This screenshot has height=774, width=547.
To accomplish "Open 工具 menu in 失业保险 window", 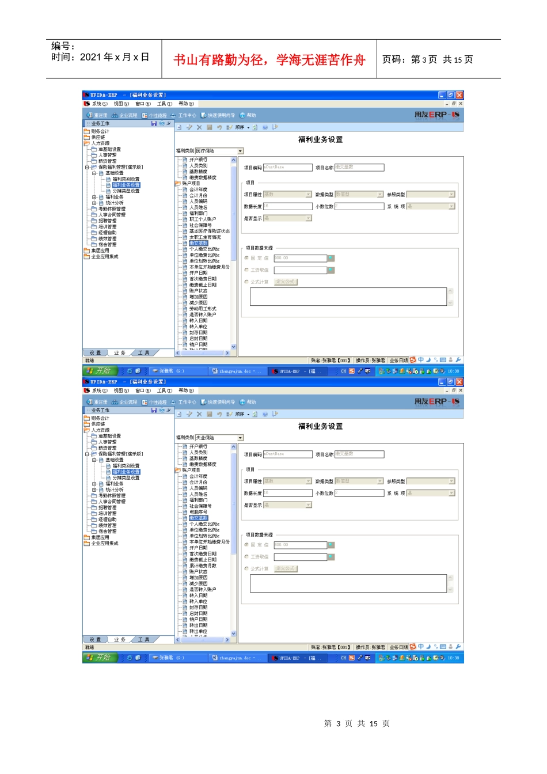I will (165, 391).
